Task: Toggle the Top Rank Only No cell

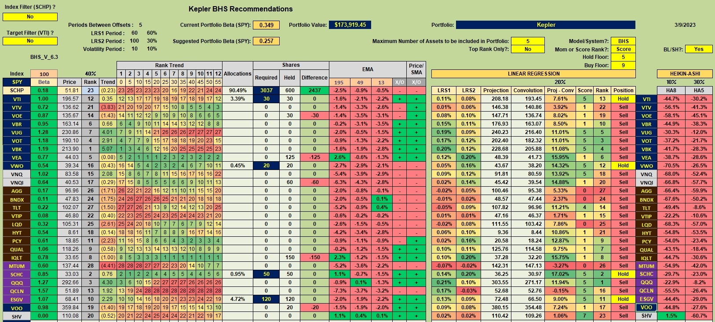Action: (528, 49)
